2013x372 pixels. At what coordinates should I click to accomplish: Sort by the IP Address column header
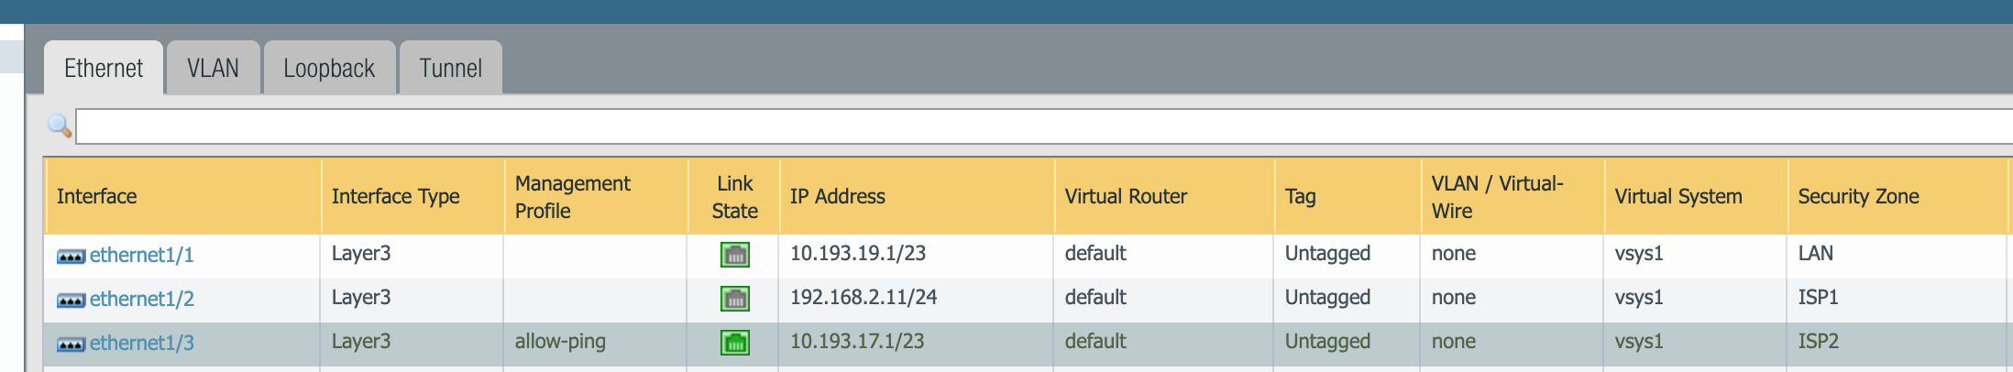pyautogui.click(x=838, y=196)
